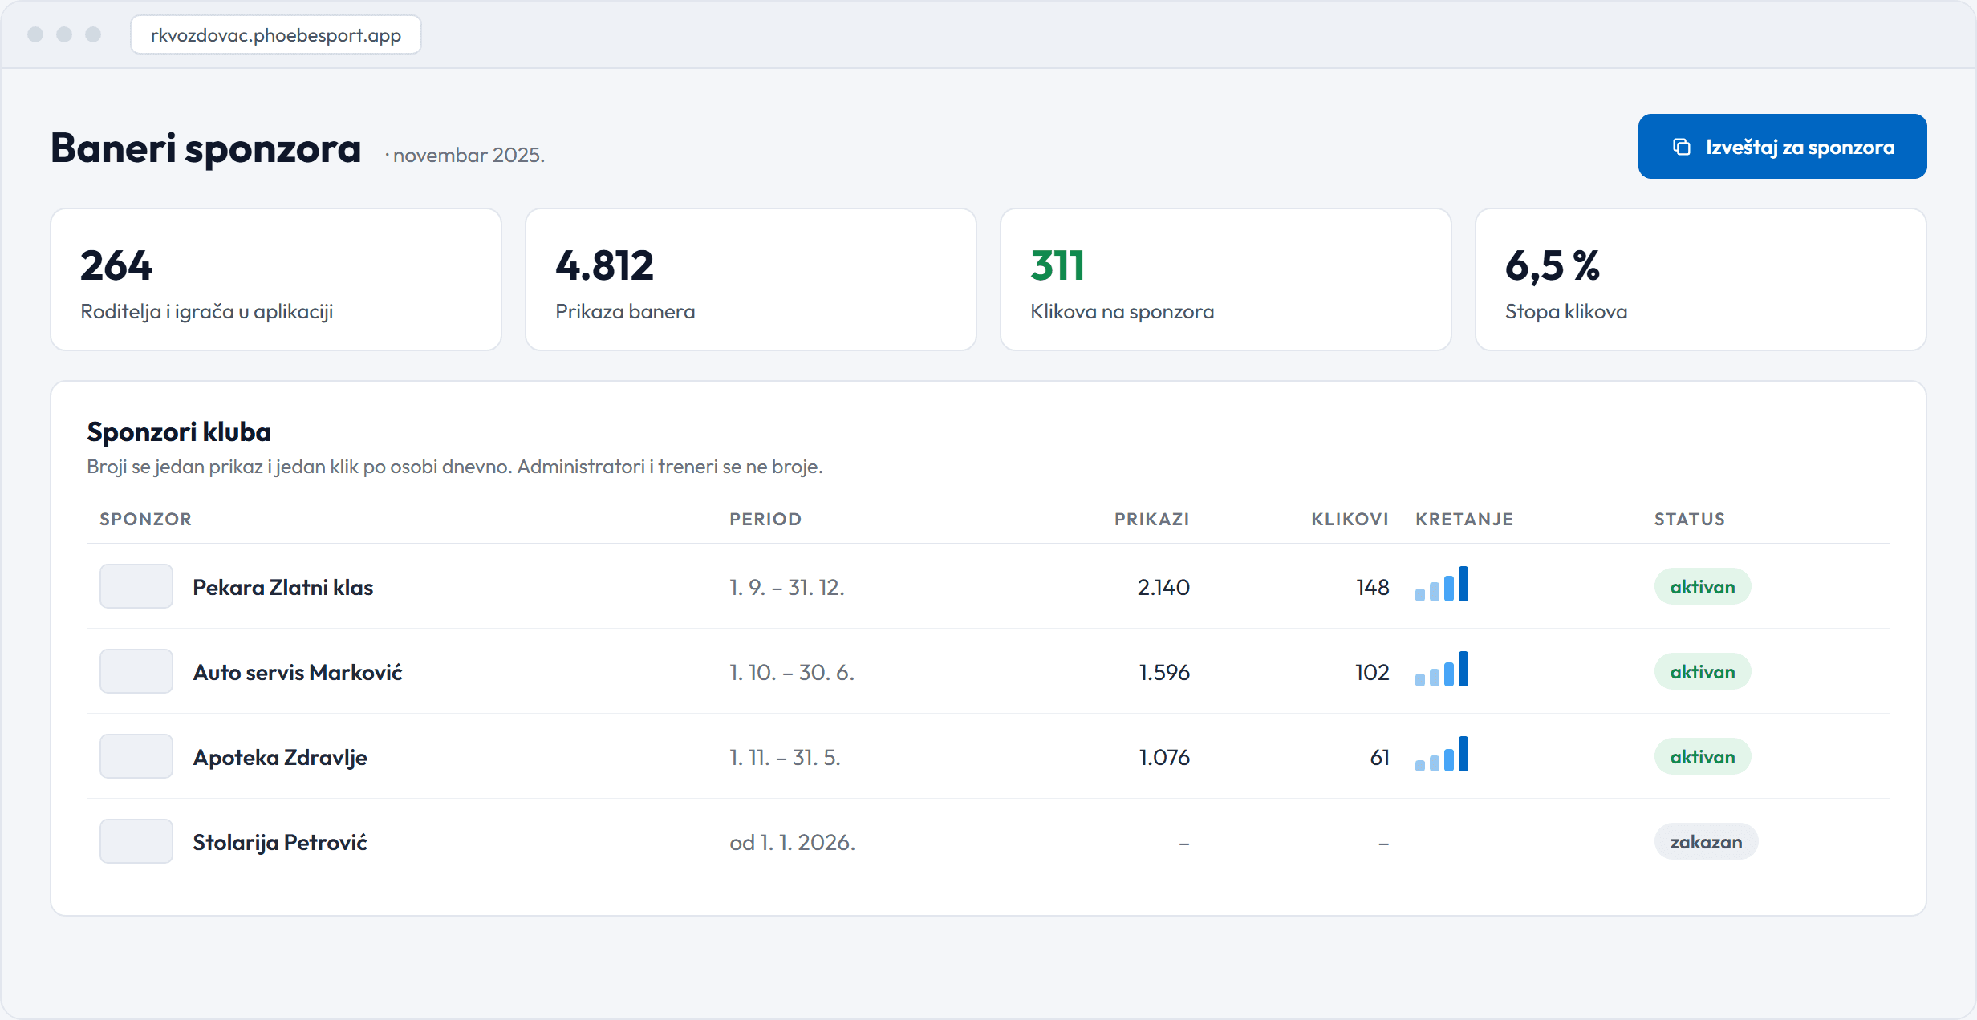The height and width of the screenshot is (1020, 1977).
Task: Click Auto servis Marković logo placeholder
Action: (136, 671)
